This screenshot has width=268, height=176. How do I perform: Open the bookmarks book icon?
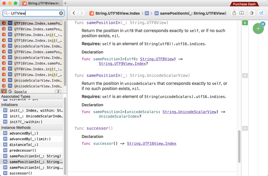[242, 13]
